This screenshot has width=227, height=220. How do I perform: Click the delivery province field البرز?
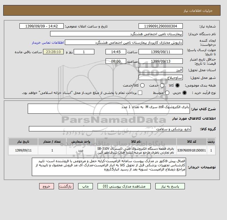click(x=161, y=70)
